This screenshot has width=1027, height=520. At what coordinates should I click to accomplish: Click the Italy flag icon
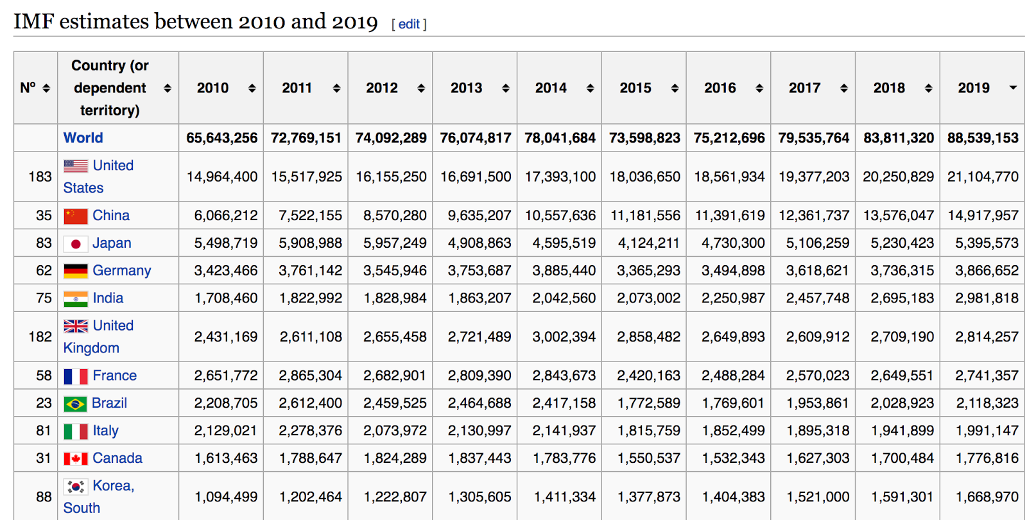click(76, 431)
